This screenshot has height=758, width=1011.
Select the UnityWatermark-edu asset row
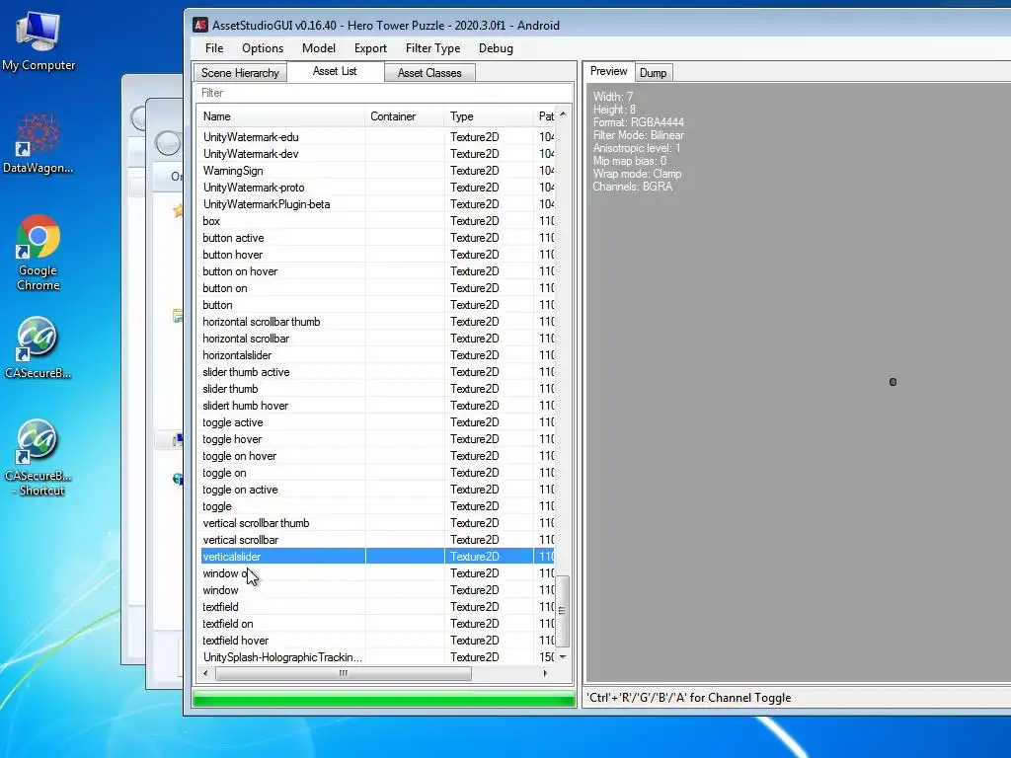point(377,136)
